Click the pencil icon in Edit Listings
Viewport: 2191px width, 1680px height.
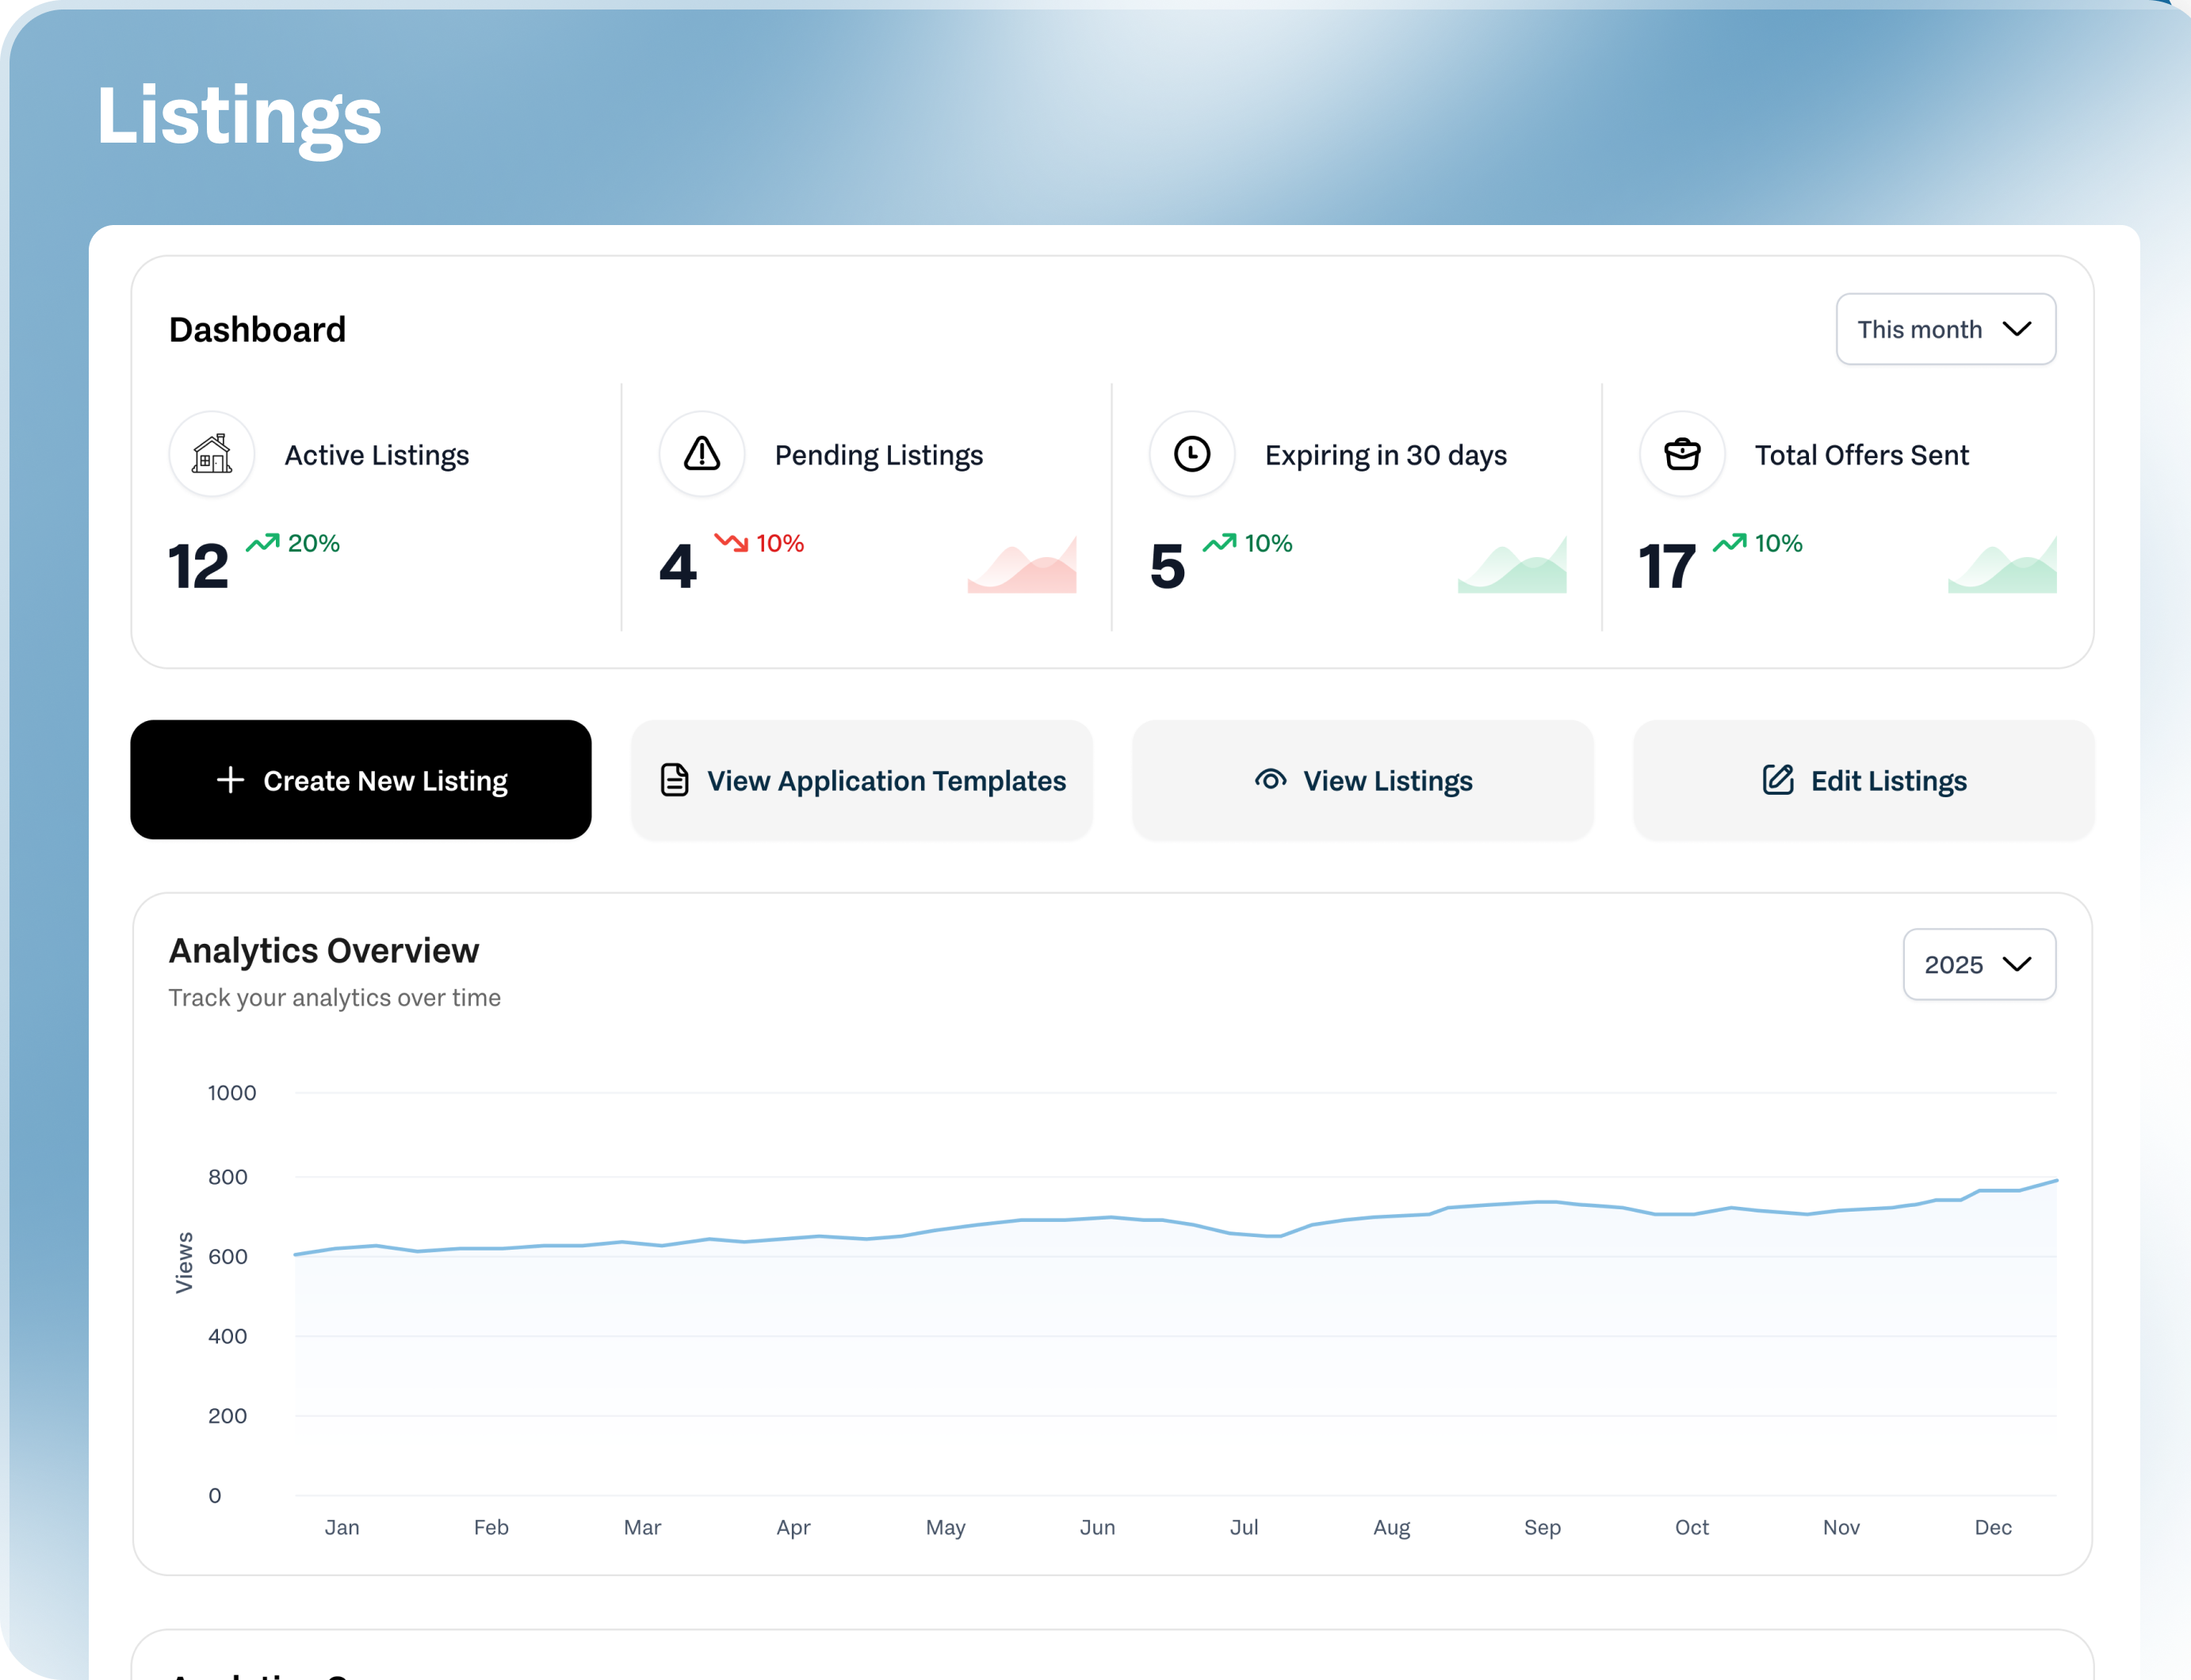tap(1778, 779)
